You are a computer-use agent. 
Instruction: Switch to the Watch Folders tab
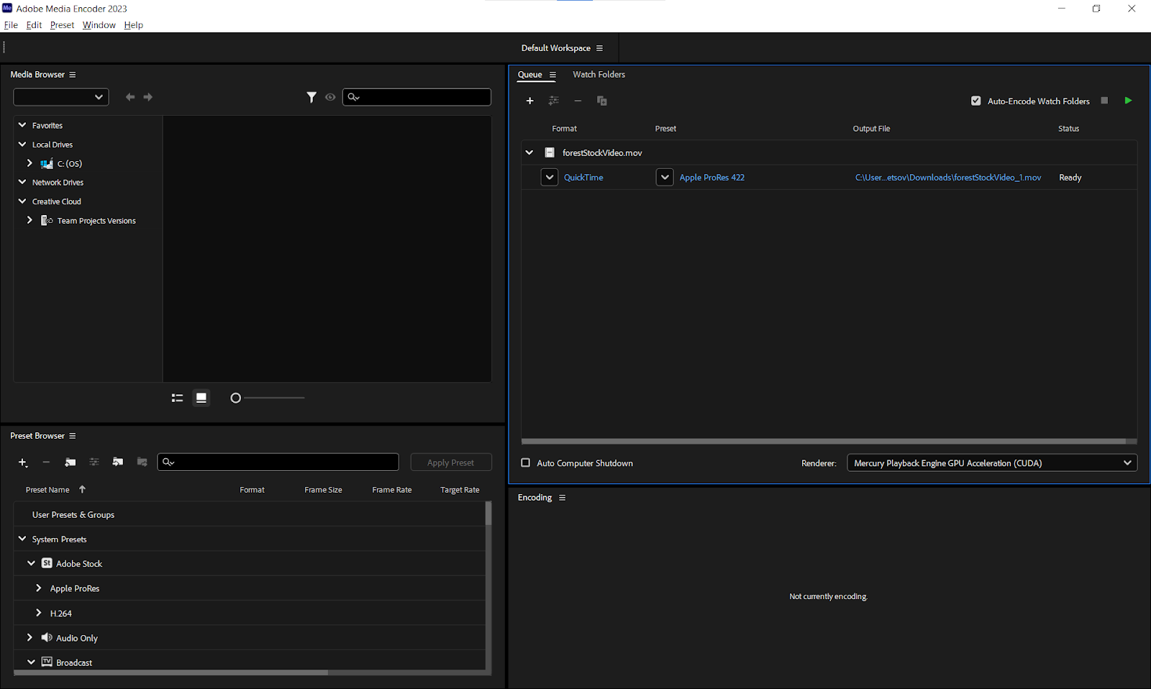coord(599,75)
